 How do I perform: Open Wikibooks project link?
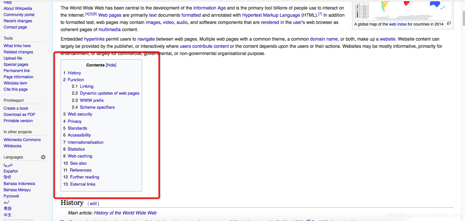tap(12, 146)
